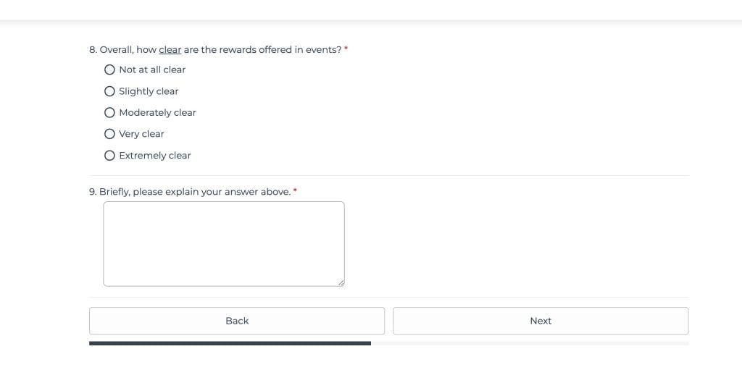Click the "Extremely clear" label text
Screen dimensions: 742x370
(155, 156)
